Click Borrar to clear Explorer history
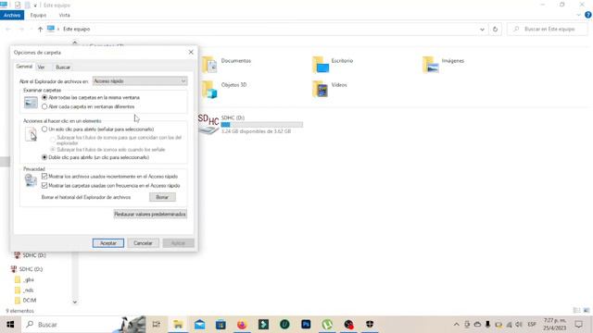The width and height of the screenshot is (593, 333). [162, 197]
